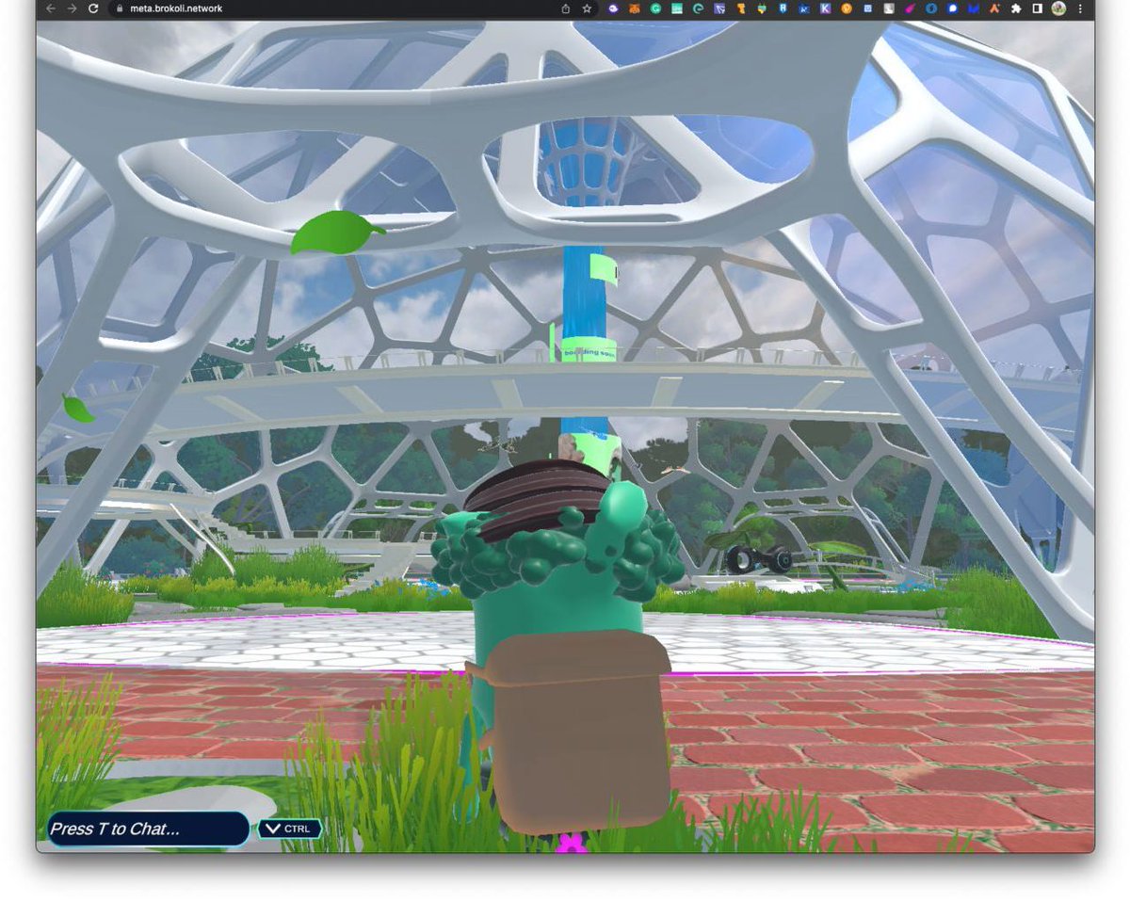Image resolution: width=1130 pixels, height=901 pixels.
Task: Open the blue M extension
Action: pyautogui.click(x=973, y=8)
